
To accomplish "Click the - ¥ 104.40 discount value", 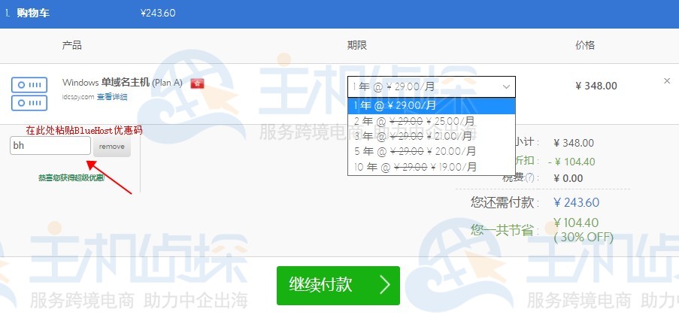I will (571, 162).
